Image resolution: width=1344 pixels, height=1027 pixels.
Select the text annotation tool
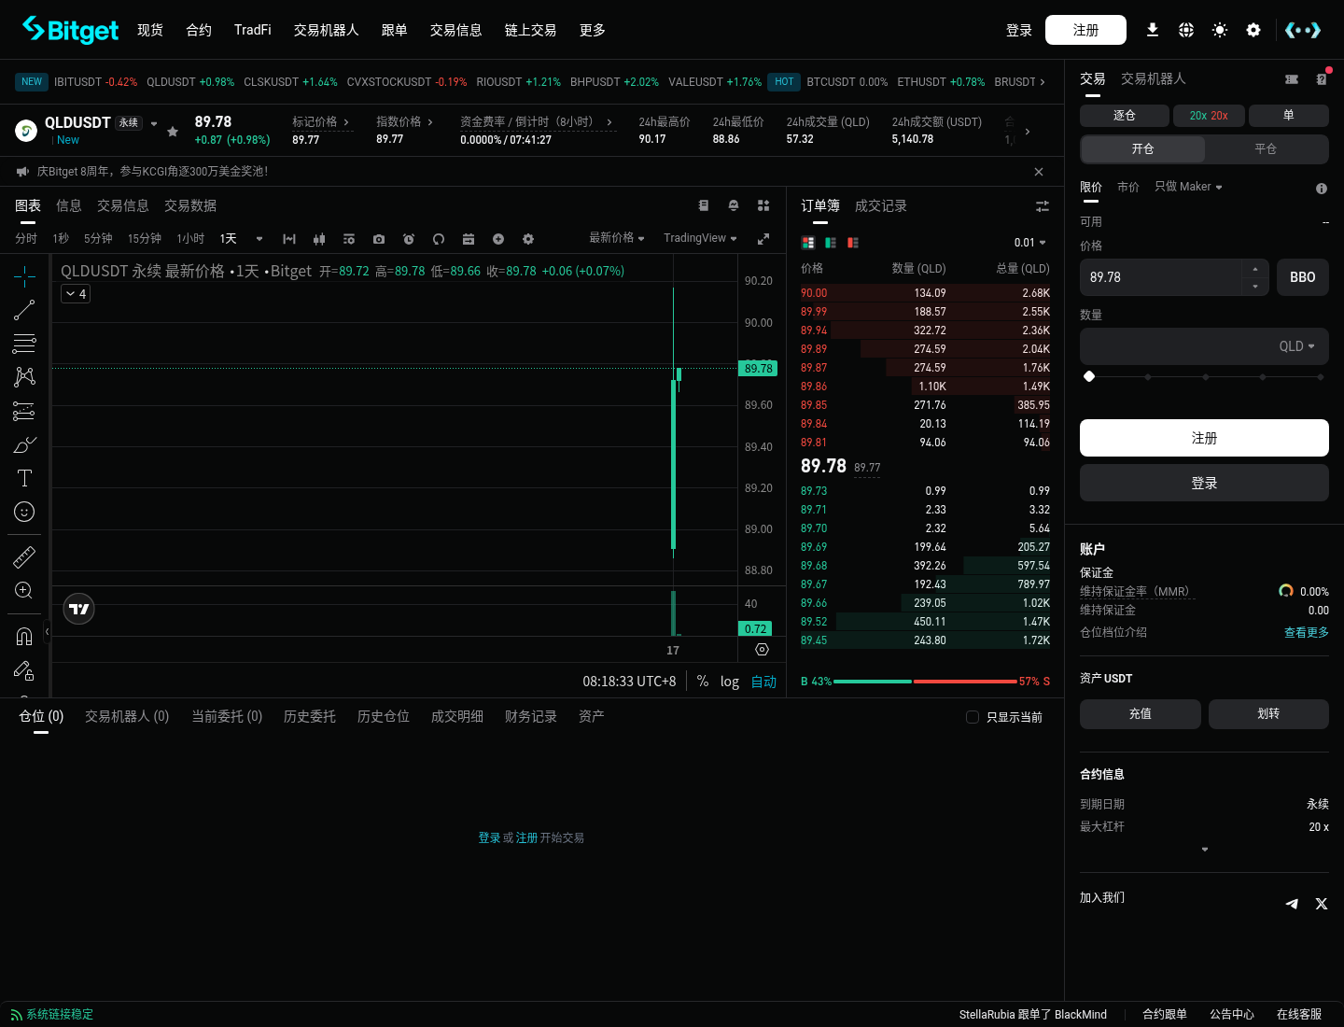coord(24,478)
